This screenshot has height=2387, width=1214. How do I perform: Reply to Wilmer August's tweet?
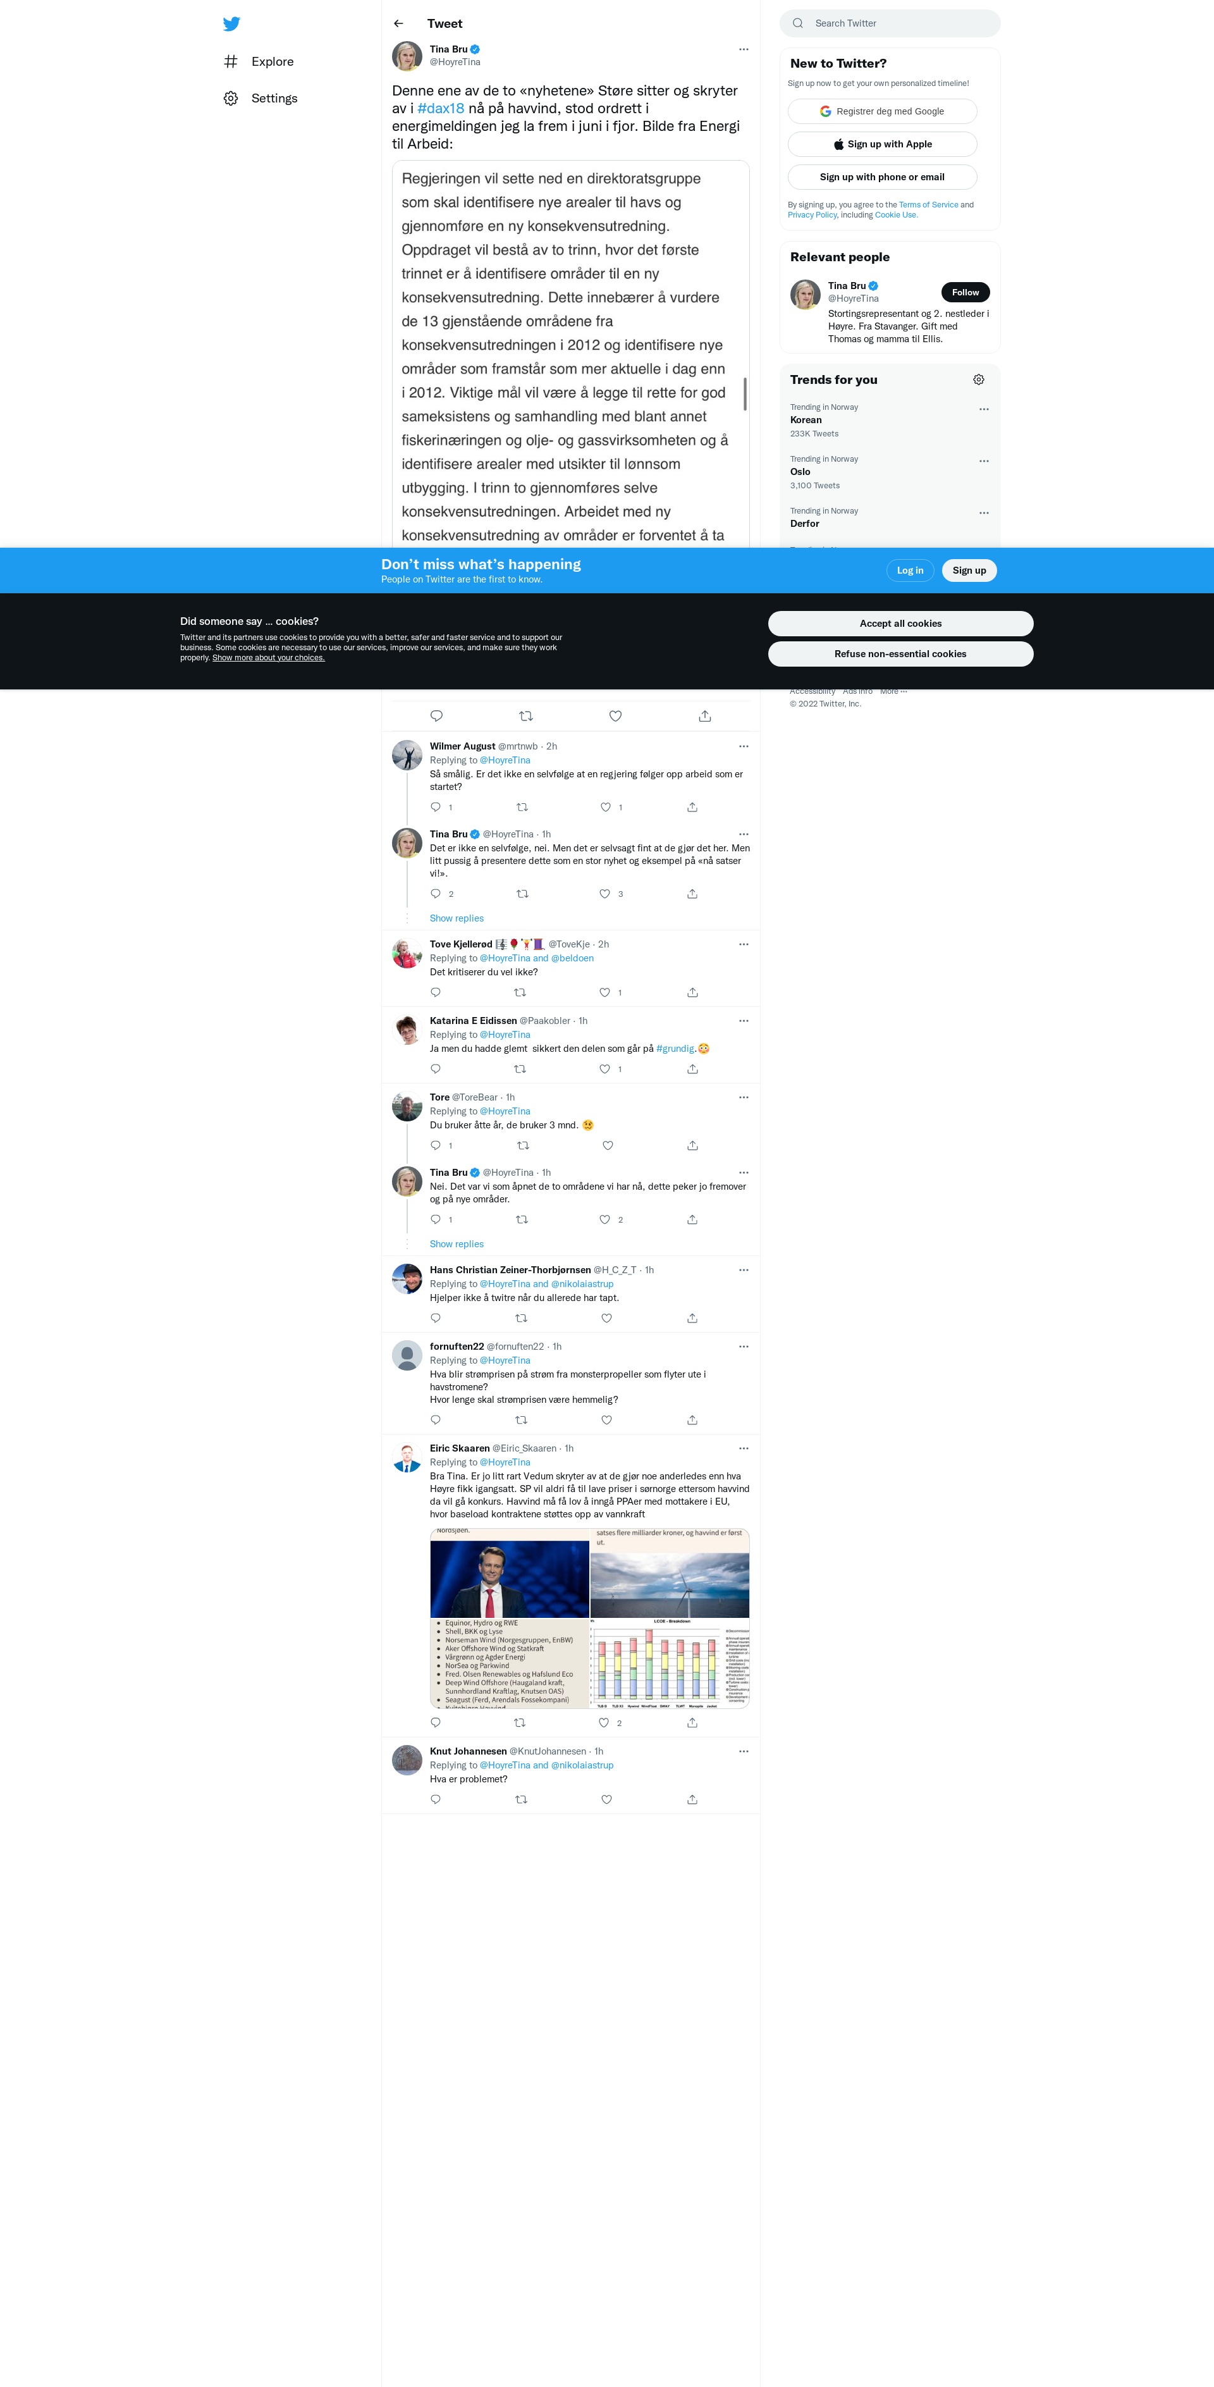click(x=435, y=807)
